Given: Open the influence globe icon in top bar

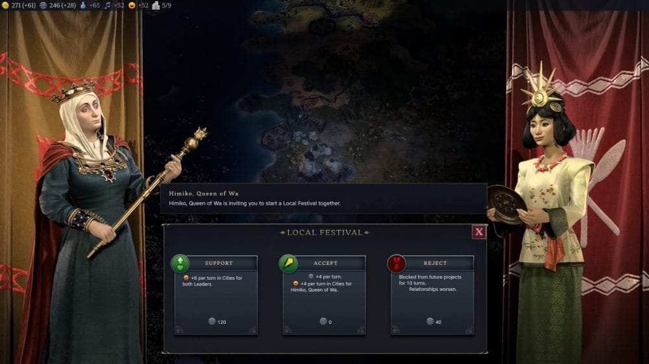Looking at the screenshot, I should 43,5.
